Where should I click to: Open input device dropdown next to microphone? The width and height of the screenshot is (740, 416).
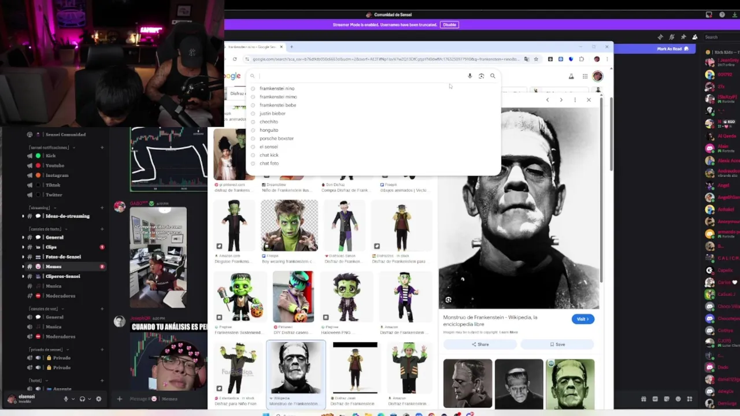point(72,399)
